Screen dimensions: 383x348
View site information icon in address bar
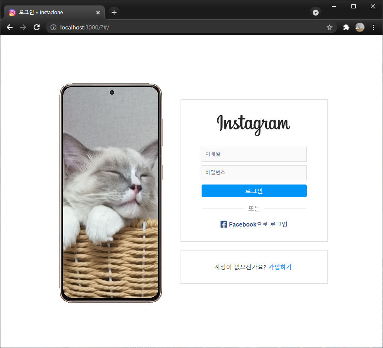(53, 27)
